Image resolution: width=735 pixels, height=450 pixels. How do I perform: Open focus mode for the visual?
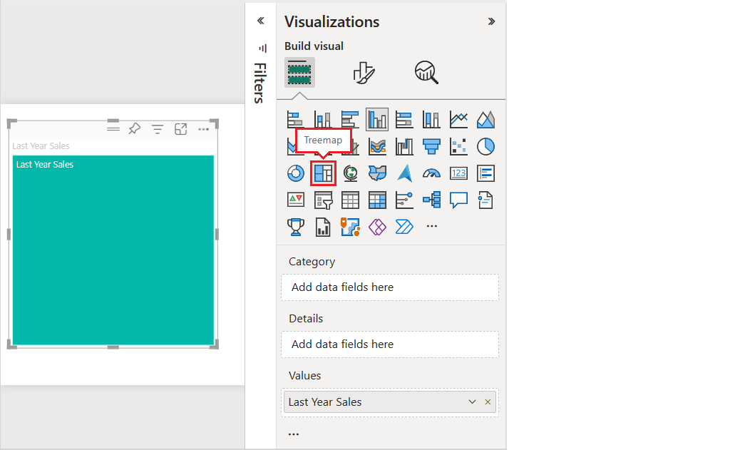pos(181,128)
